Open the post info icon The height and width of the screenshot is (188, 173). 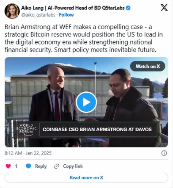pos(164,153)
